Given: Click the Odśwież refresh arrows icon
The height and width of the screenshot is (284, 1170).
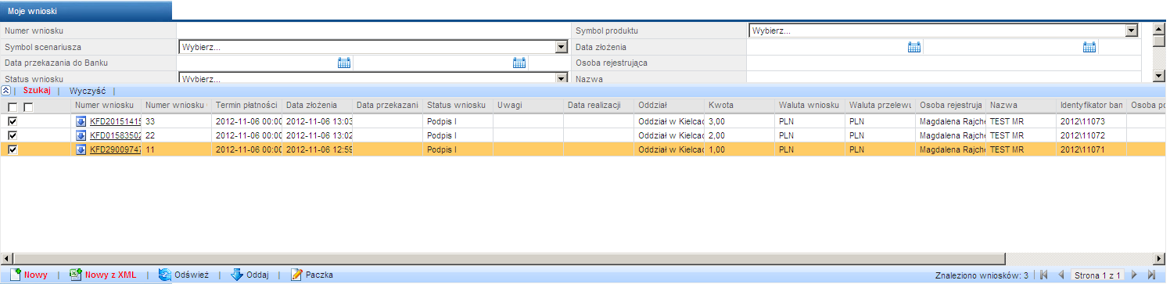Looking at the screenshot, I should coord(165,275).
